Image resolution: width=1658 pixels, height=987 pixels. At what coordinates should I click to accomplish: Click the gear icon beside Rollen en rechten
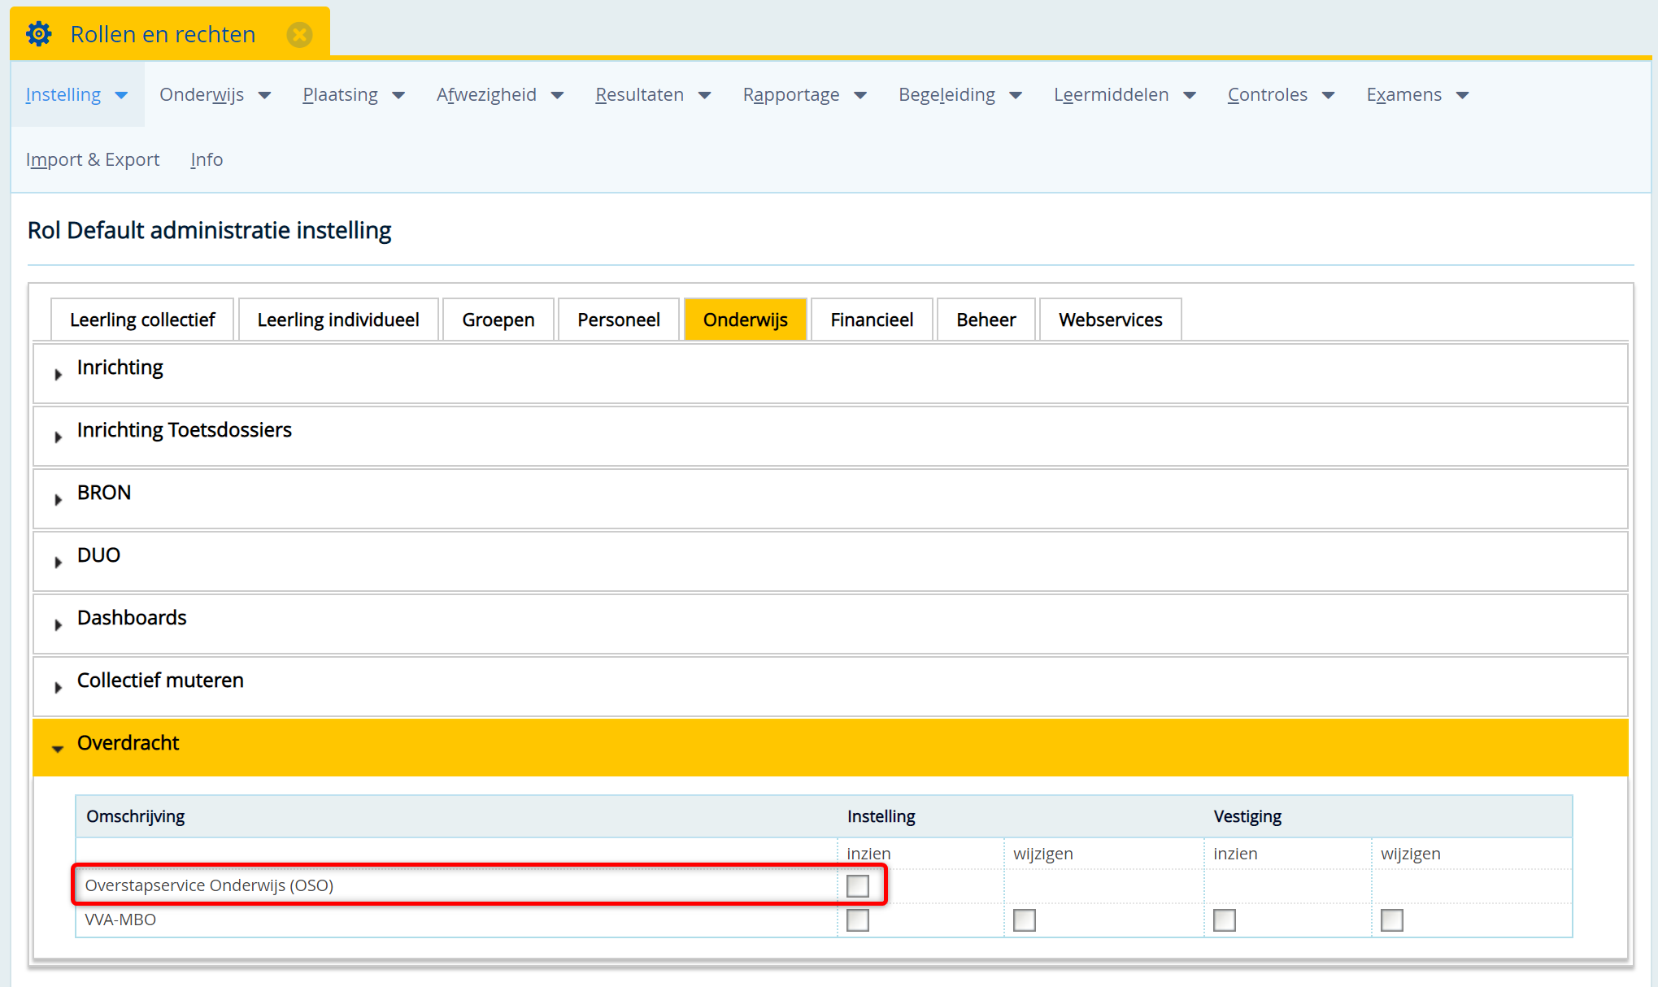point(38,34)
